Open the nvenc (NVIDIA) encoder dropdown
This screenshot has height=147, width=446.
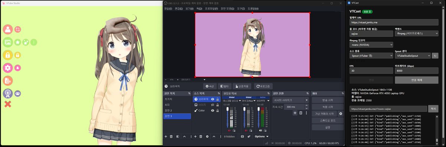pos(371,44)
